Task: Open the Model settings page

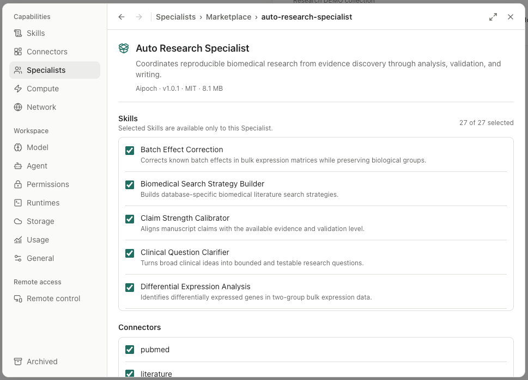Action: pyautogui.click(x=54, y=147)
